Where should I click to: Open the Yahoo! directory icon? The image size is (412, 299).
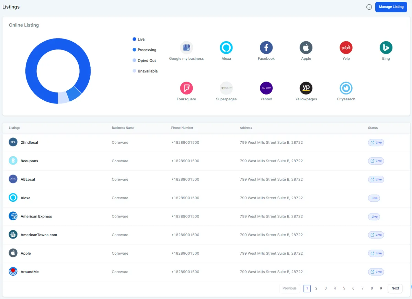[x=266, y=88]
